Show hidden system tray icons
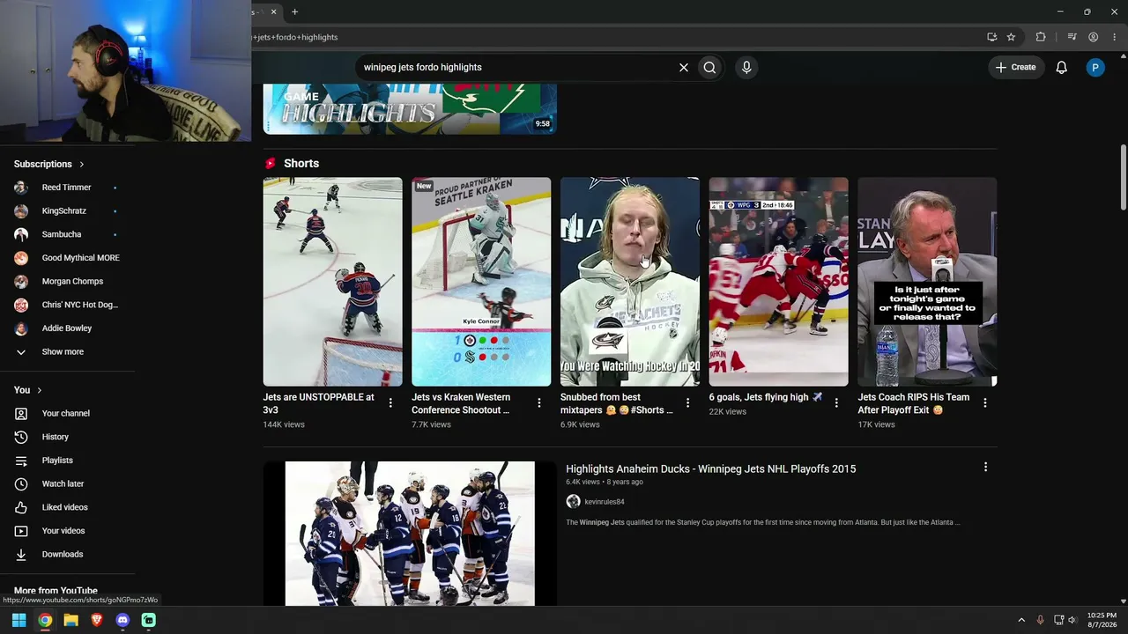The image size is (1128, 634). (x=1021, y=620)
